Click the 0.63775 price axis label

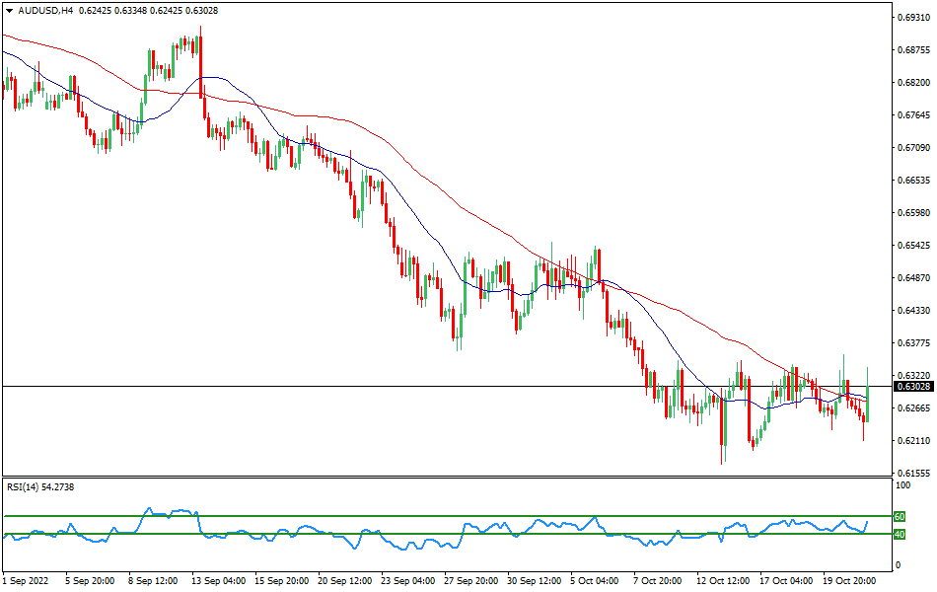[x=913, y=343]
